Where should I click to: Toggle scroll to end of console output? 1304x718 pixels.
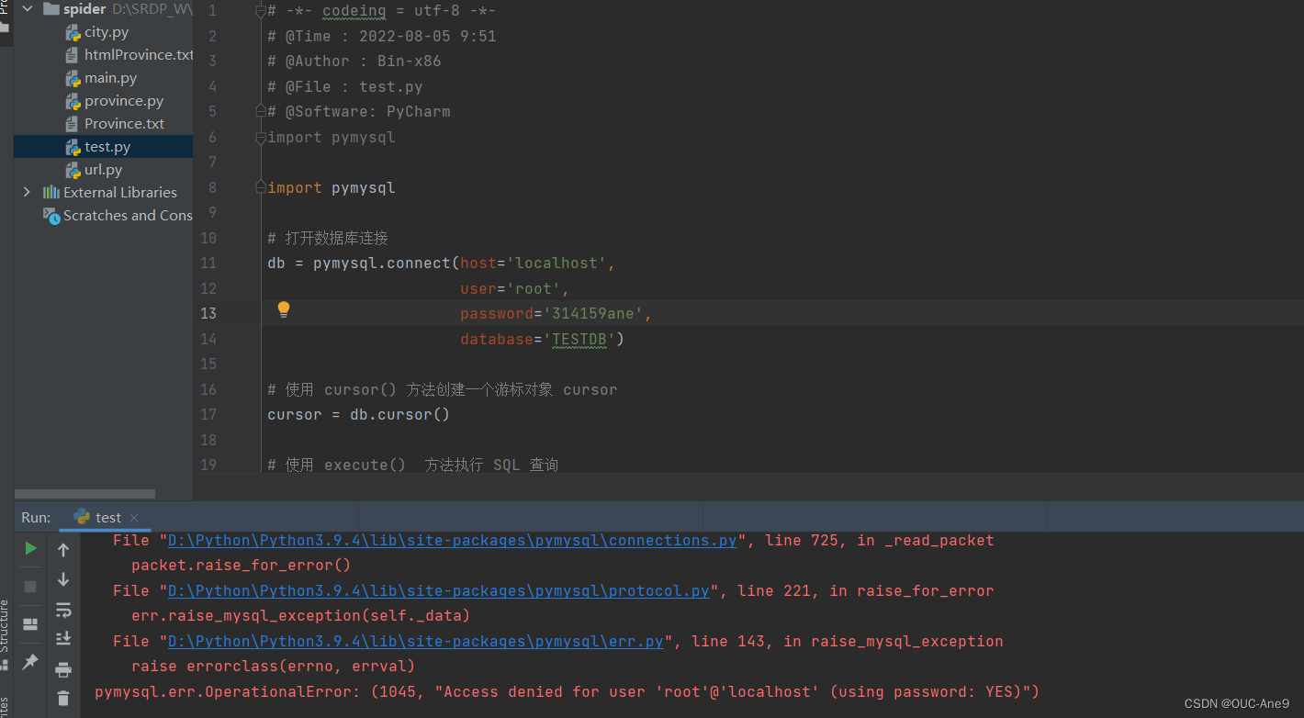pyautogui.click(x=63, y=638)
